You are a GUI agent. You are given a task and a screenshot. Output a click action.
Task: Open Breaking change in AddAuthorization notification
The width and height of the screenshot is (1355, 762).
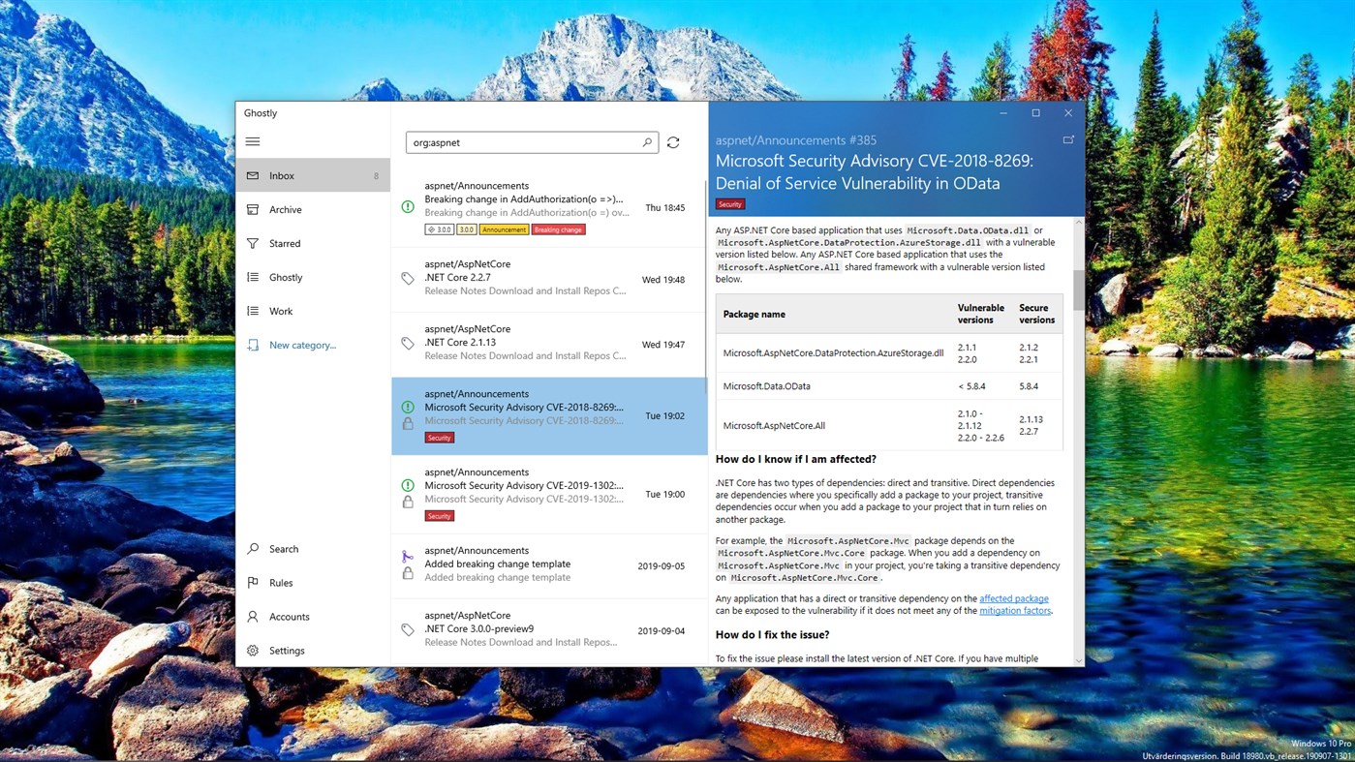(549, 208)
